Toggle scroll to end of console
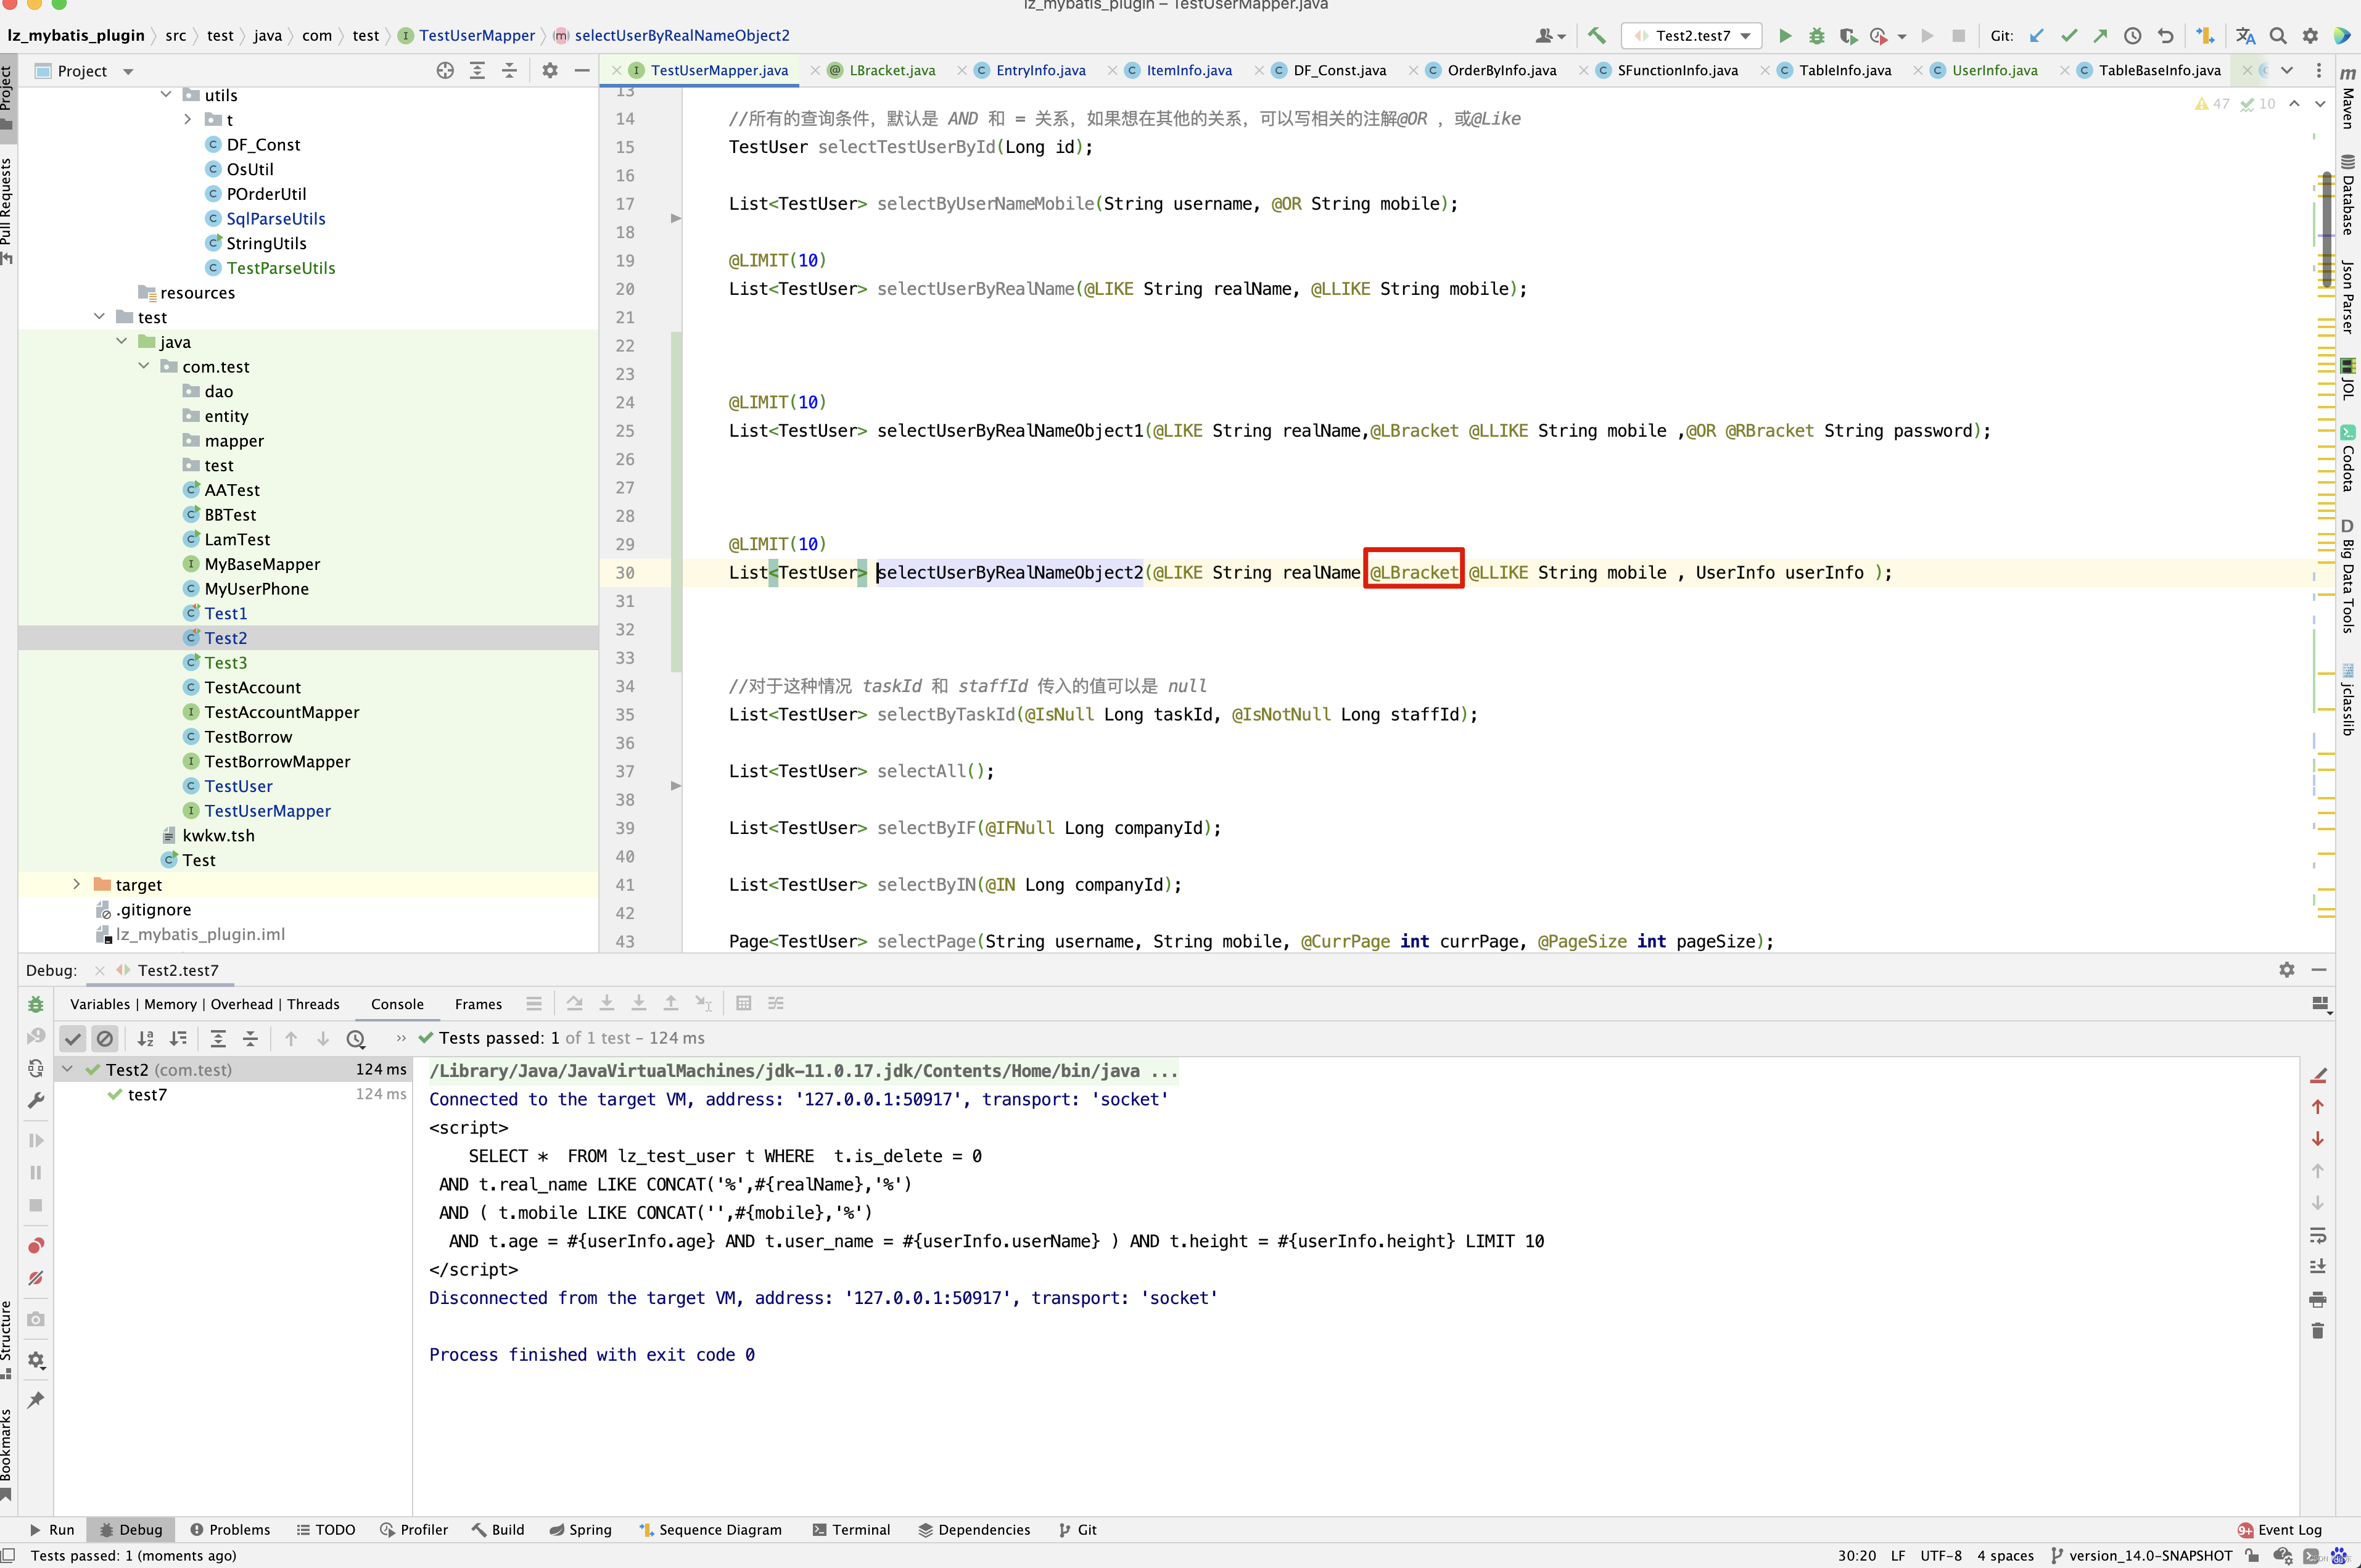 coord(2318,1267)
